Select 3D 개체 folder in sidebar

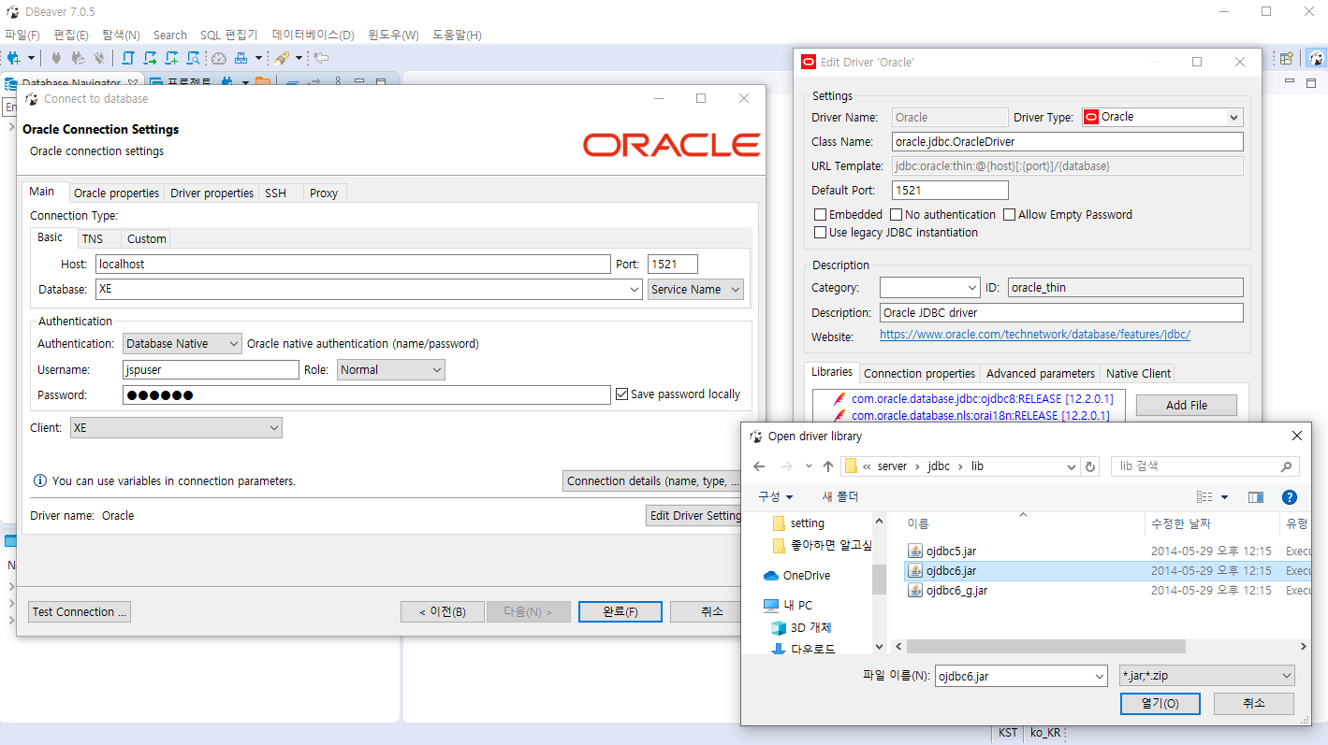(801, 627)
